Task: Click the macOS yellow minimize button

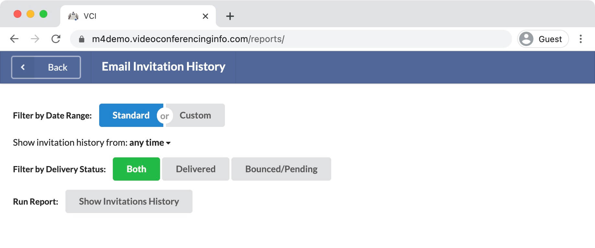Action: [30, 14]
